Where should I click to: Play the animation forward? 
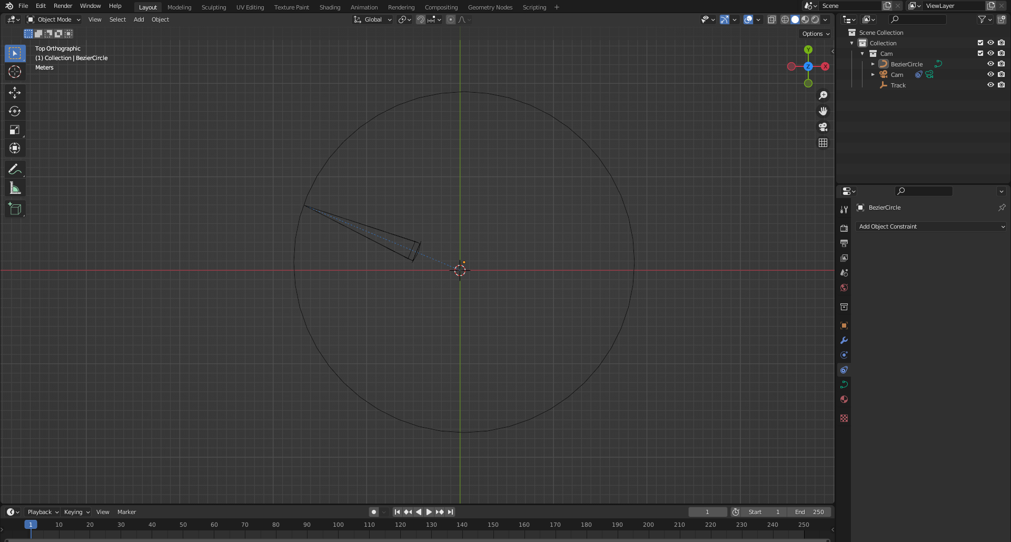tap(429, 512)
